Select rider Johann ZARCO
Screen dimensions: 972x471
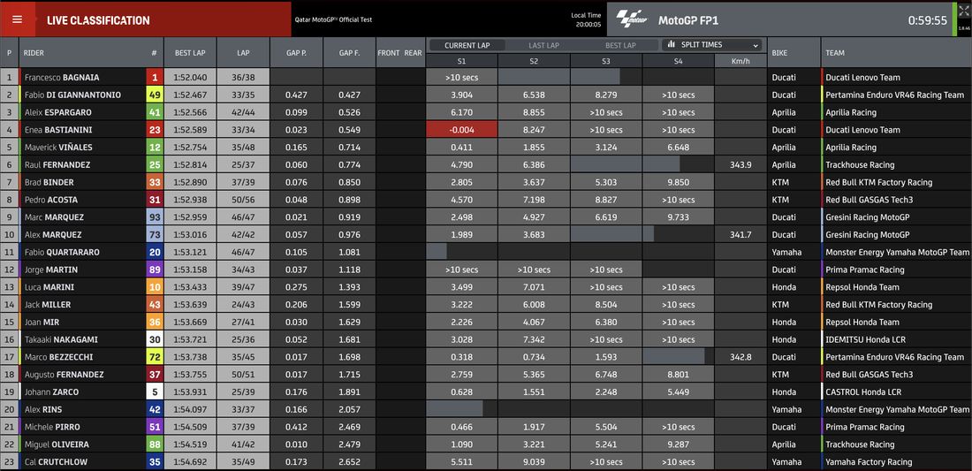point(51,392)
